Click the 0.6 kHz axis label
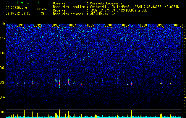Image resolution: width=186 pixels, height=118 pixels. tap(2, 112)
